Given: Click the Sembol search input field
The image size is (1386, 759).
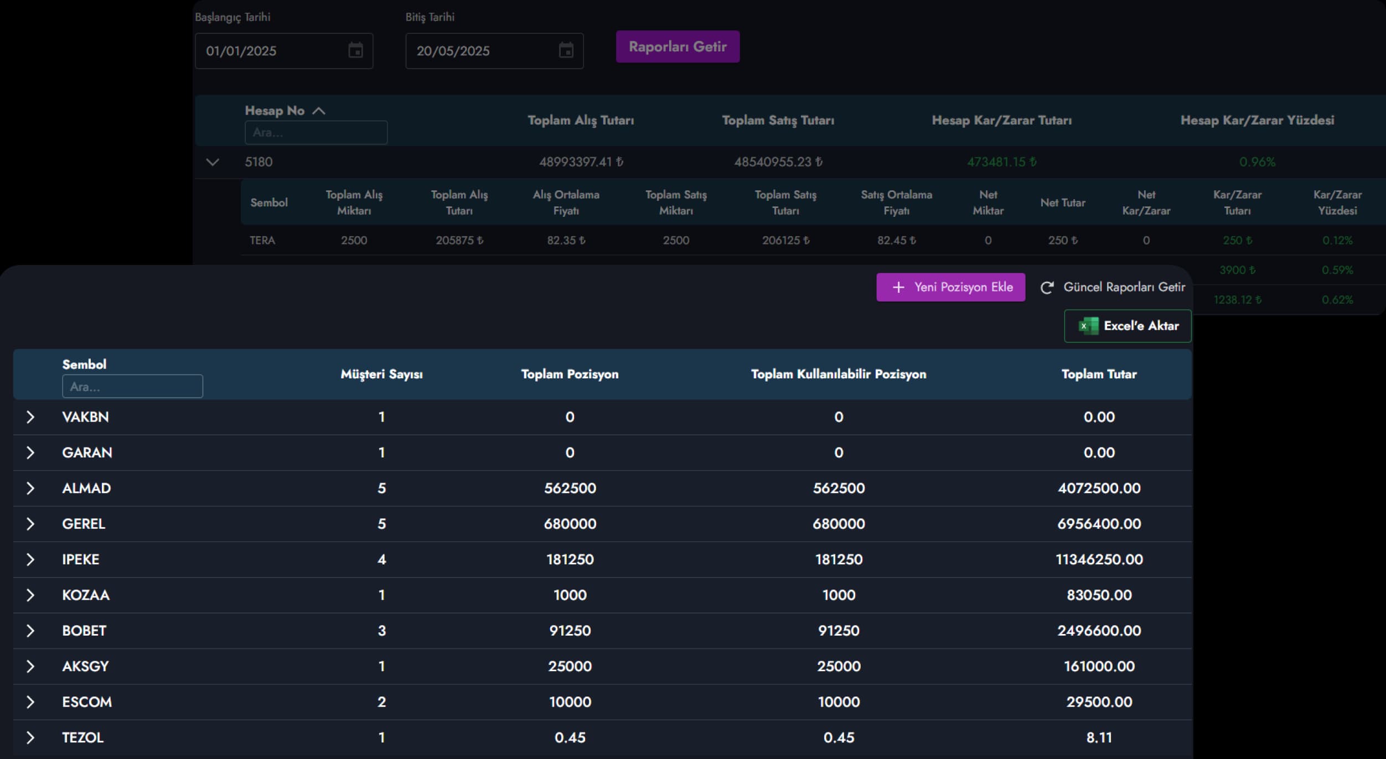Looking at the screenshot, I should 132,387.
